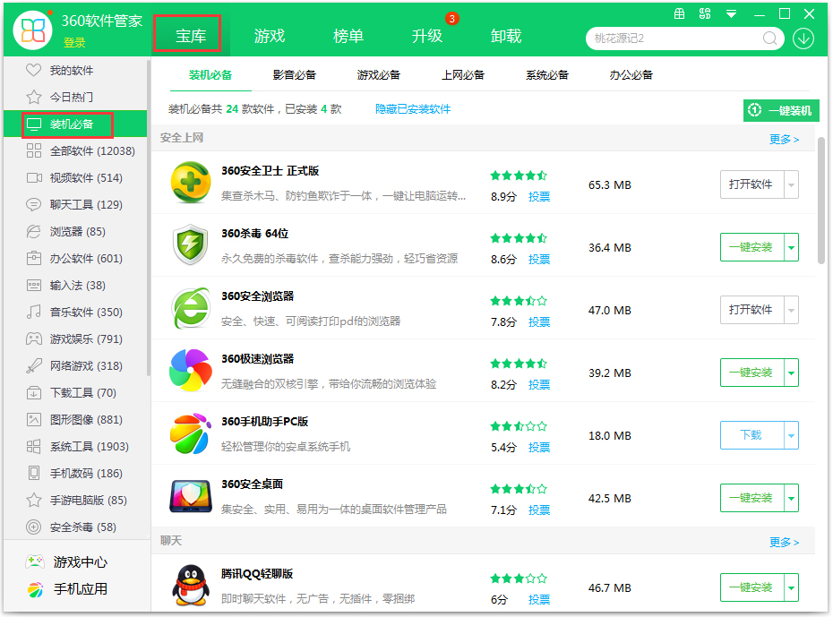The height and width of the screenshot is (617, 833).
Task: Select 安全杀毒 (58) category
Action: coord(75,527)
